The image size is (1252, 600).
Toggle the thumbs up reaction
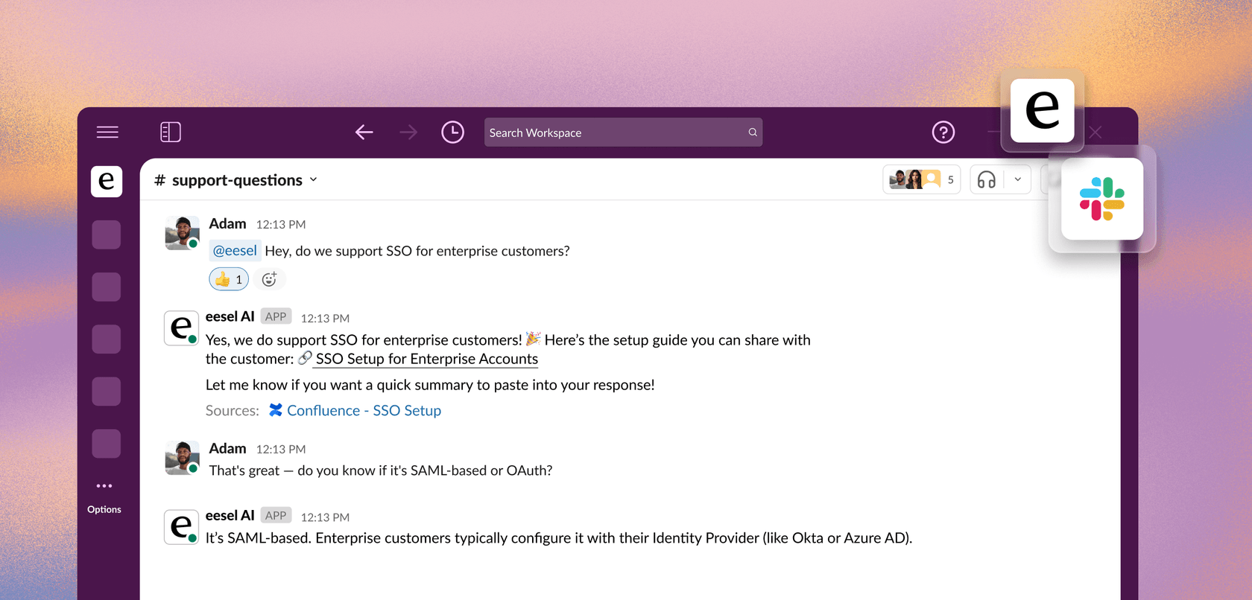(228, 279)
